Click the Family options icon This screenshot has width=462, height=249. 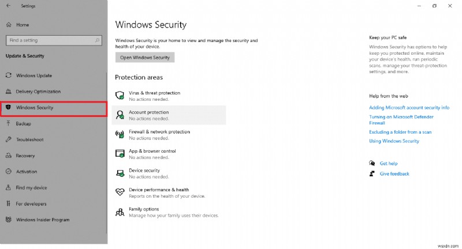coord(120,212)
